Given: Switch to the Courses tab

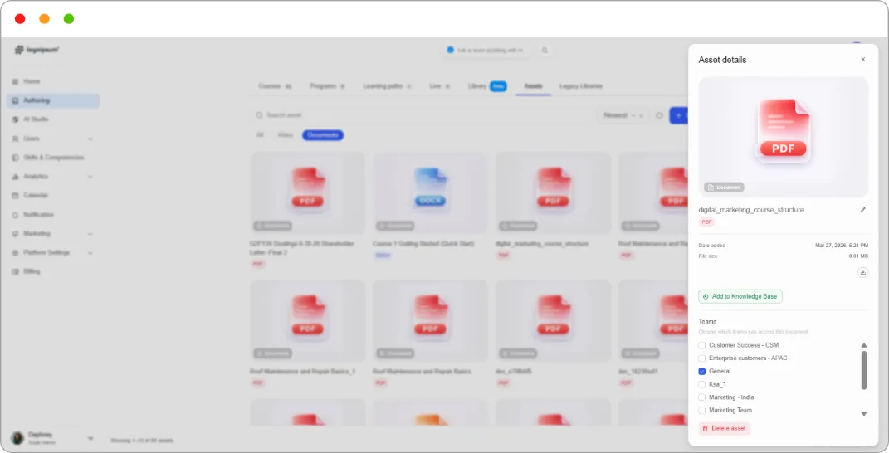Looking at the screenshot, I should click(x=275, y=86).
